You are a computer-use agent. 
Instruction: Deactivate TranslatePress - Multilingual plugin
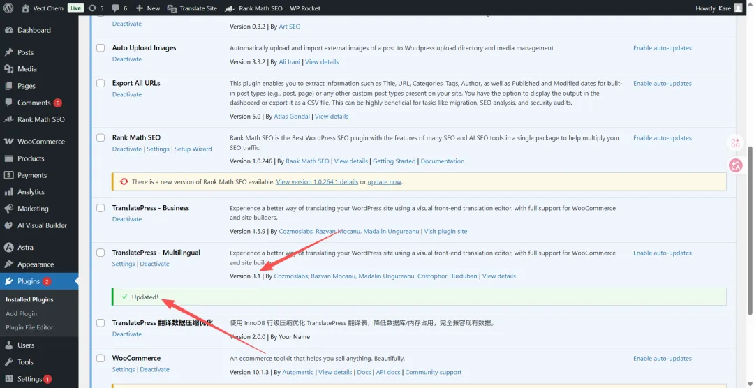click(x=155, y=264)
